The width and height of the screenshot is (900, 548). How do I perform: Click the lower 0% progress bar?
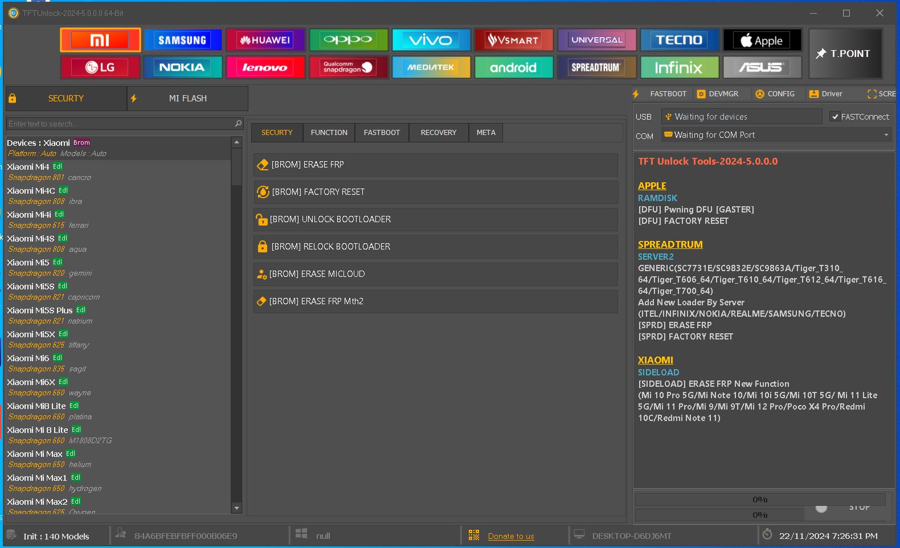pos(760,515)
